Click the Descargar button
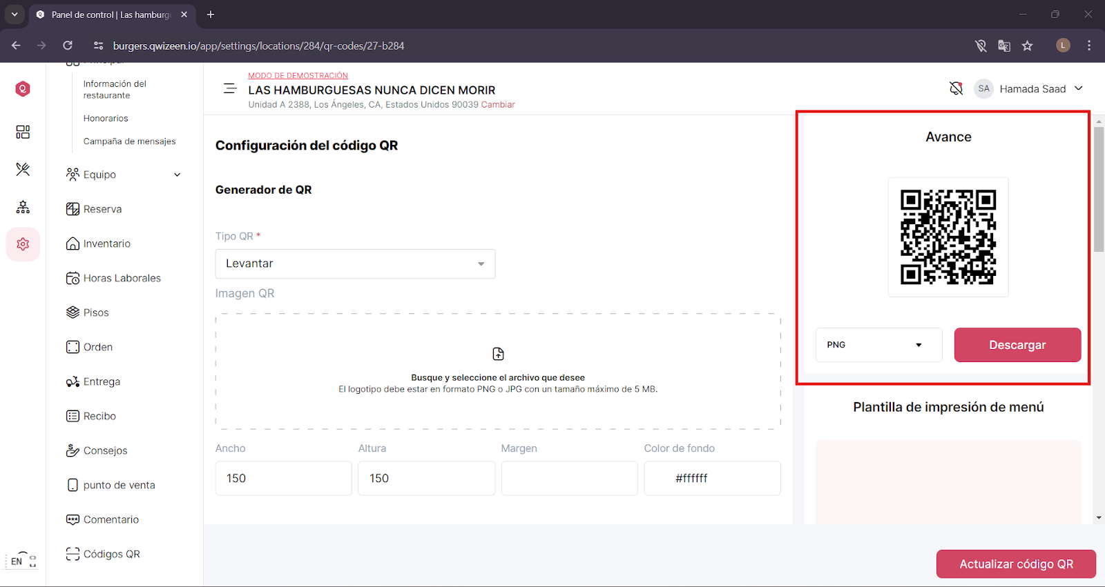This screenshot has width=1105, height=587. tap(1017, 345)
